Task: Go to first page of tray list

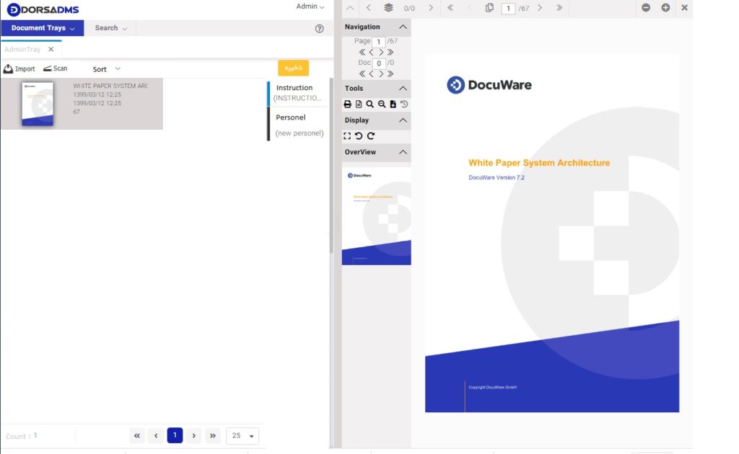Action: [x=136, y=436]
